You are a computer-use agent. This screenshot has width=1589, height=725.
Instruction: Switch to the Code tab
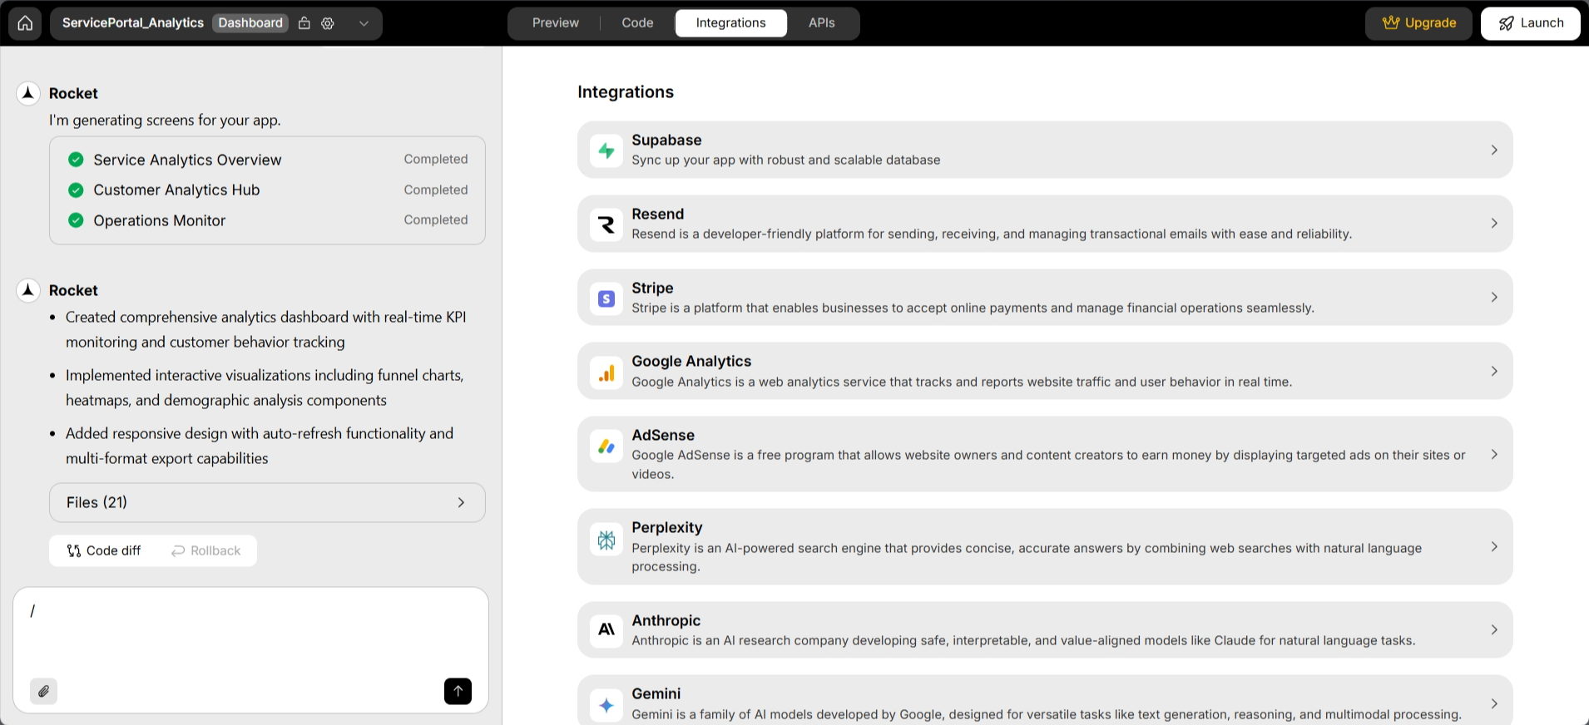point(637,23)
